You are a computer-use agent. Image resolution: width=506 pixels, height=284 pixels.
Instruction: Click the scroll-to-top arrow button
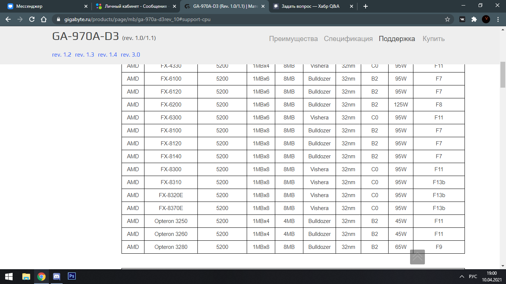(x=417, y=257)
